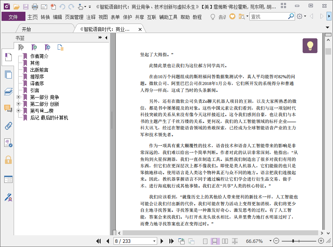Click the purple lightbulb tips button
This screenshot has width=333, height=247.
[x=310, y=46]
